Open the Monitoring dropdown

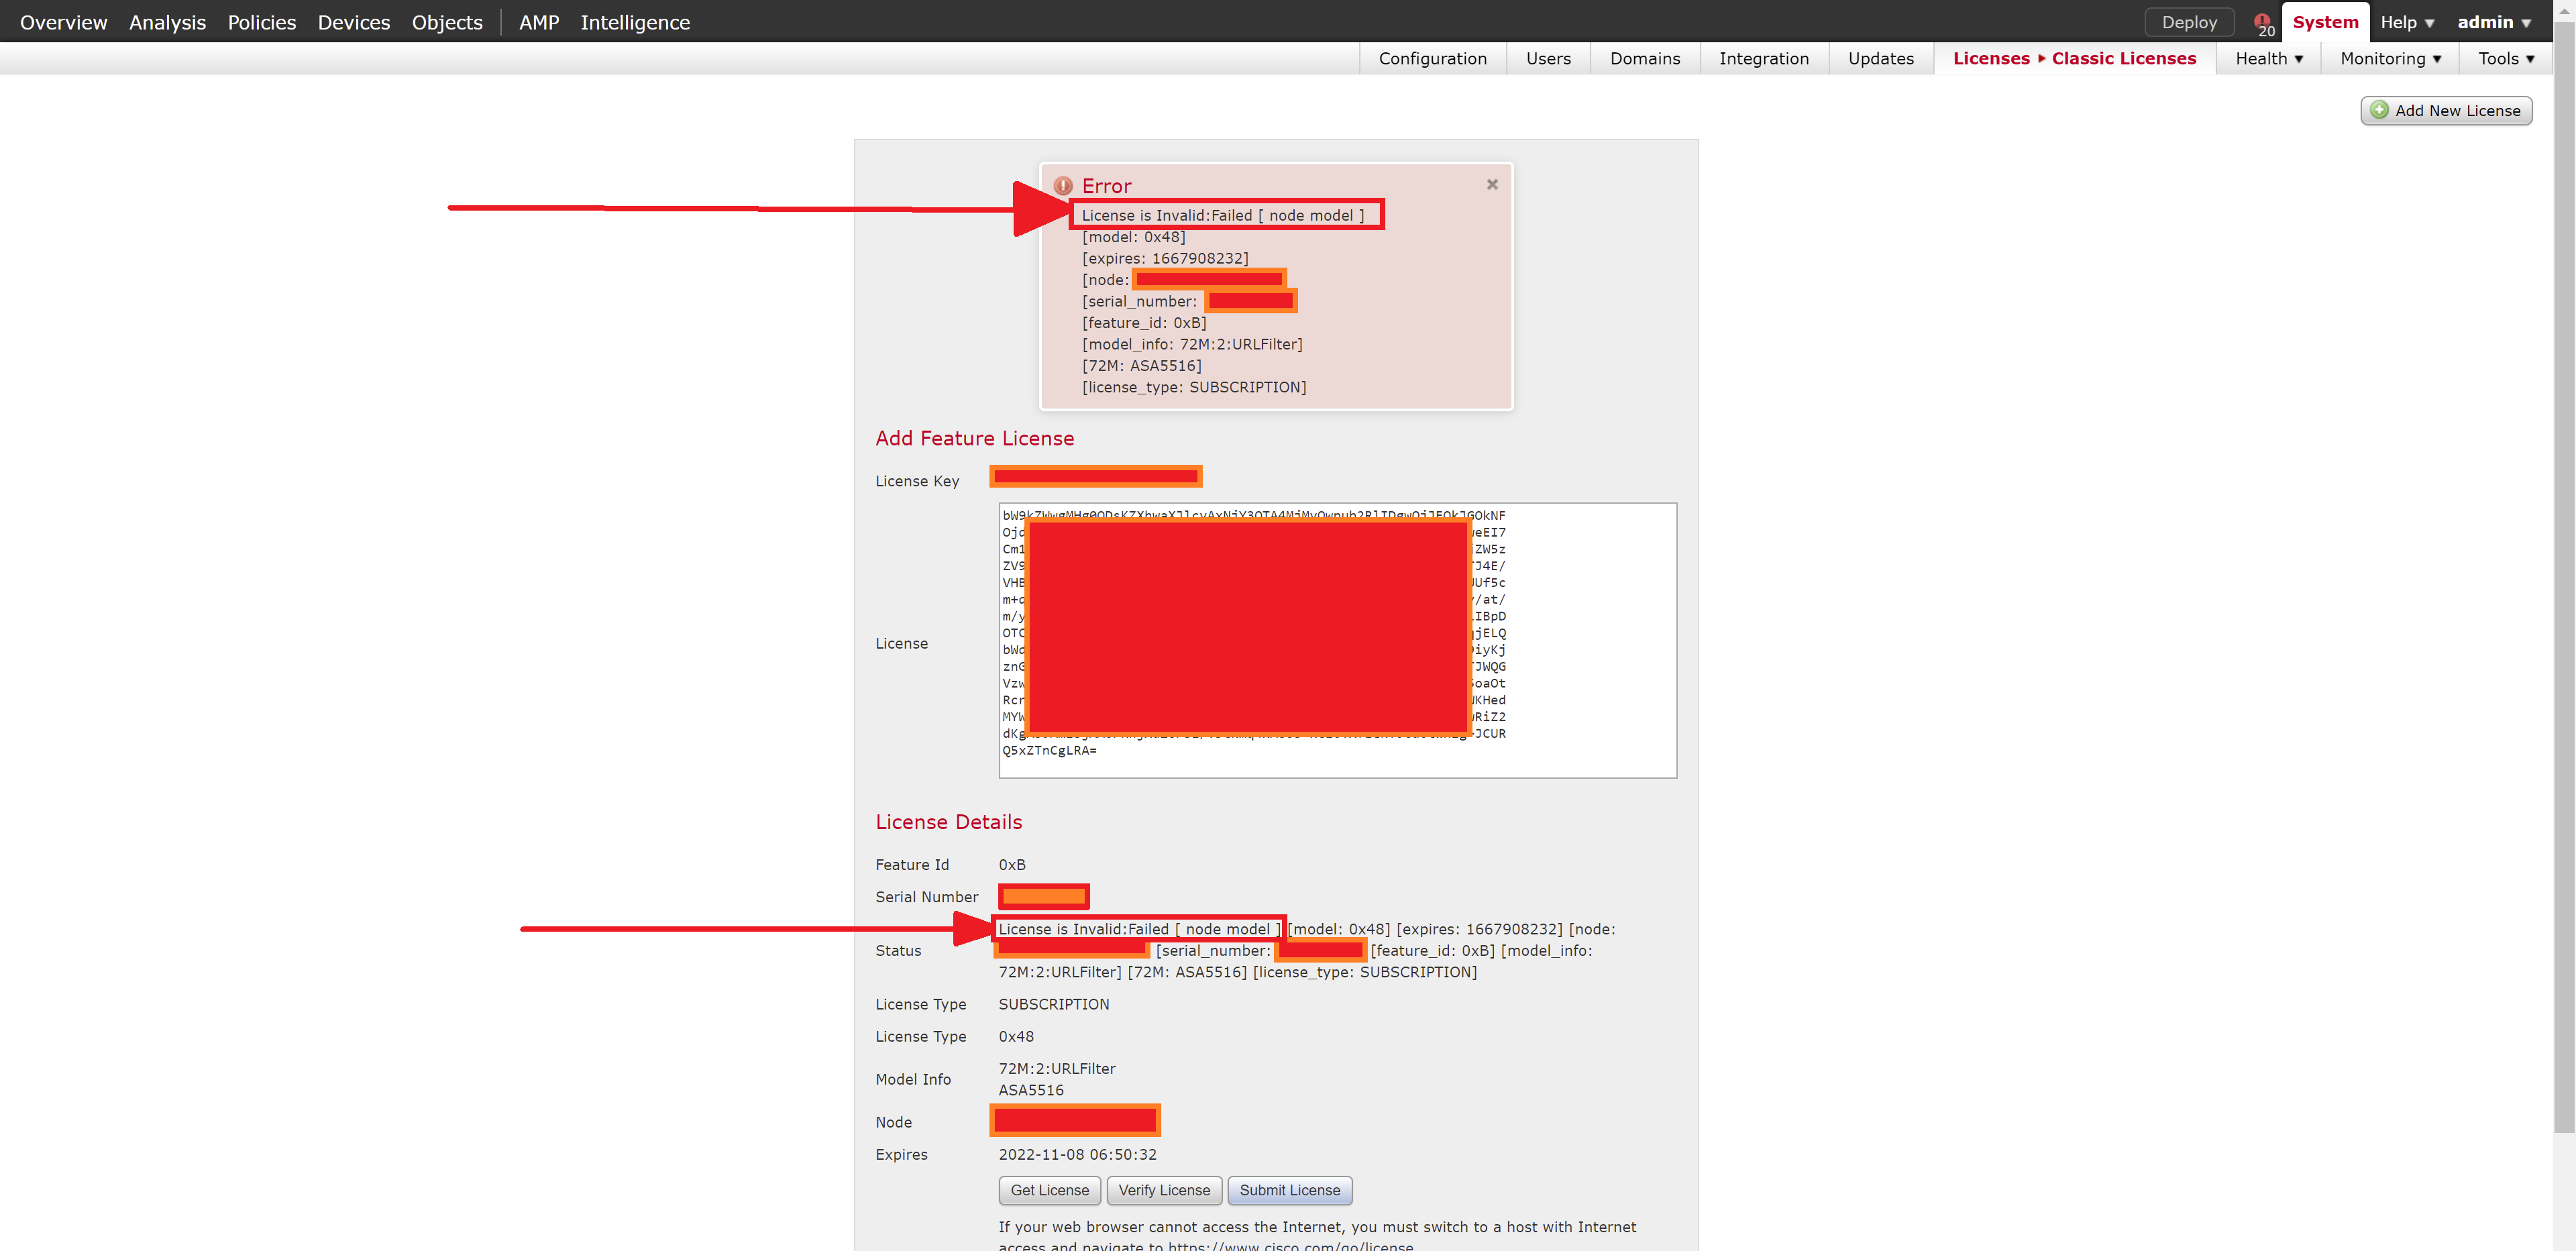click(x=2390, y=58)
